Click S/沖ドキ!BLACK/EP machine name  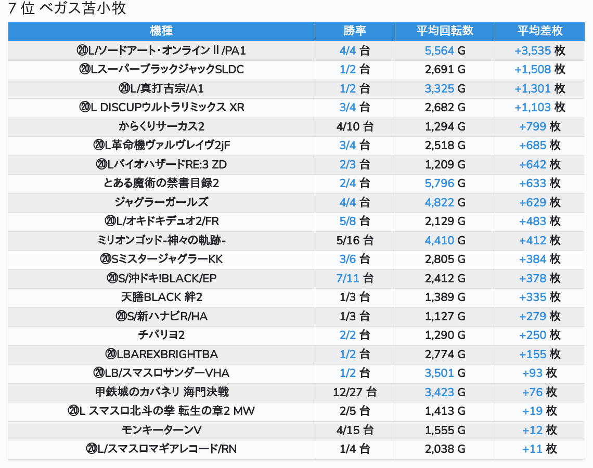[x=161, y=279]
